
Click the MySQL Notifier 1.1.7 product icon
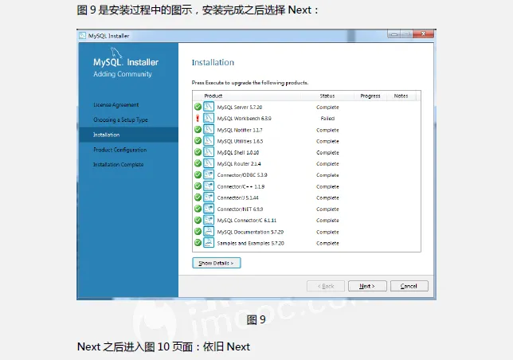click(209, 130)
